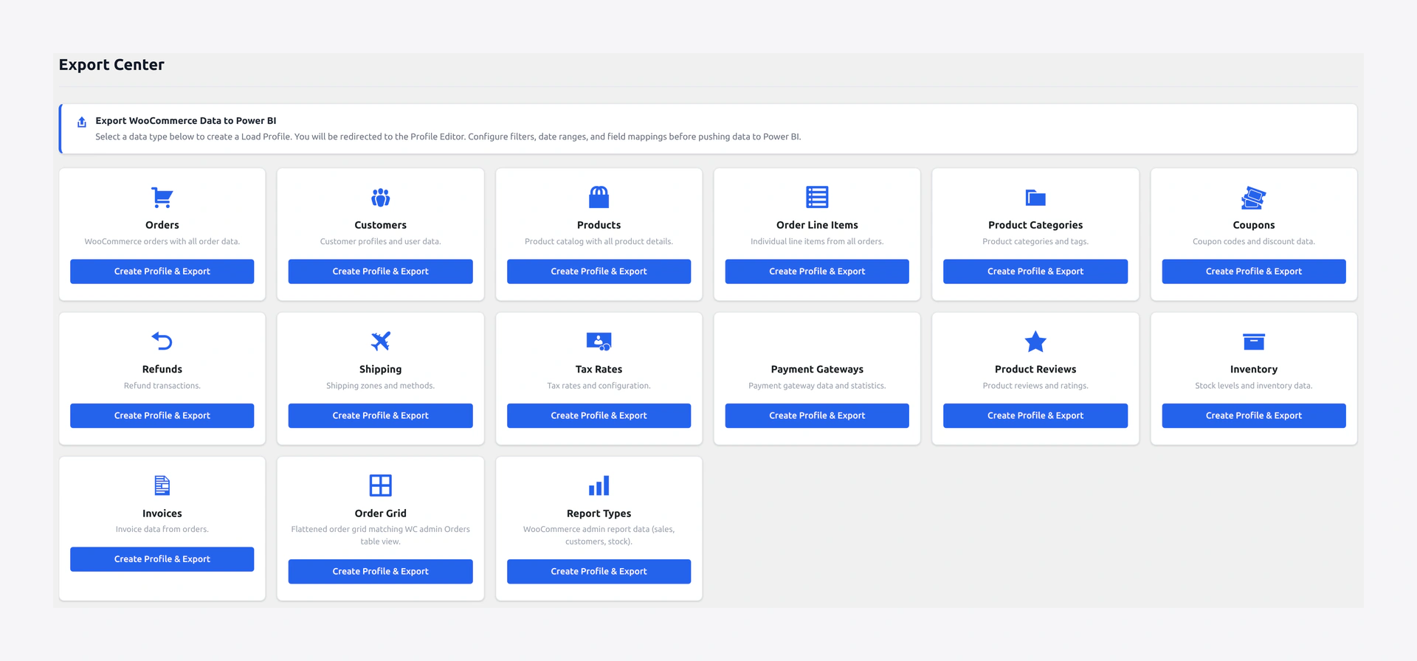1417x661 pixels.
Task: Click the Refunds undo arrow icon
Action: 162,341
